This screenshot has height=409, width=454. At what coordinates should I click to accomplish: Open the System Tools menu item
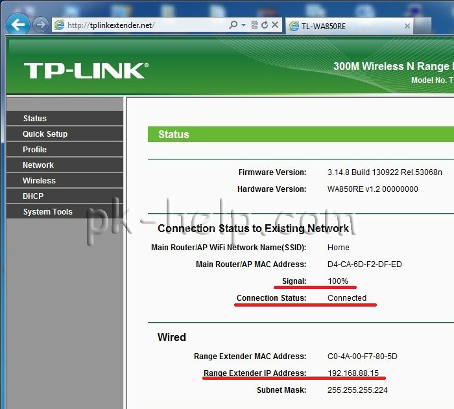65,212
